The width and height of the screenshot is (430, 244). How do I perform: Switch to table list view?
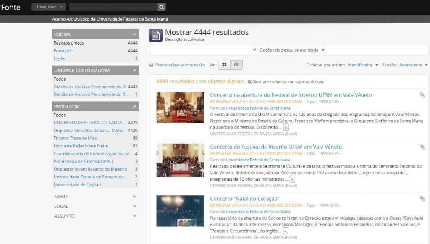pos(236,65)
